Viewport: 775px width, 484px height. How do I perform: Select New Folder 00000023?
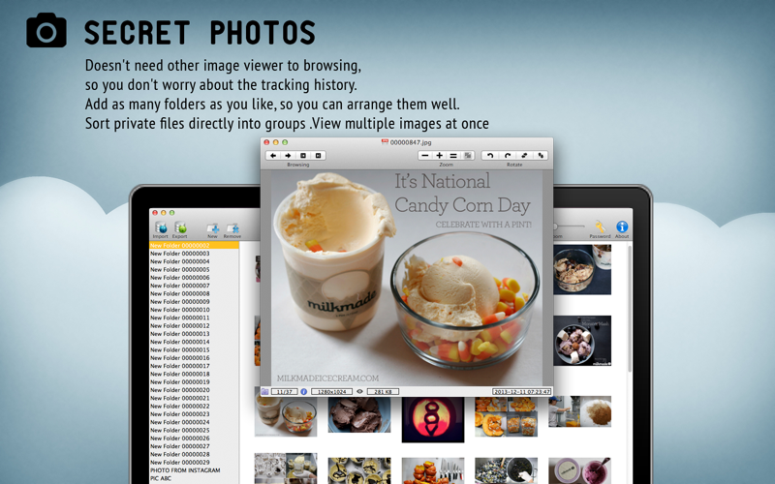coord(195,414)
